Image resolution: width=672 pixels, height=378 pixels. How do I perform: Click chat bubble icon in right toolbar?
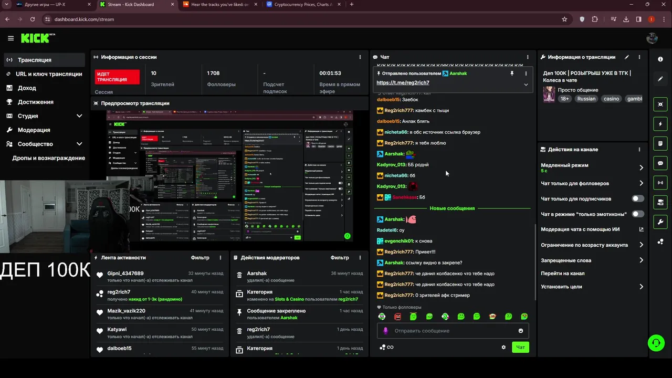click(x=660, y=163)
